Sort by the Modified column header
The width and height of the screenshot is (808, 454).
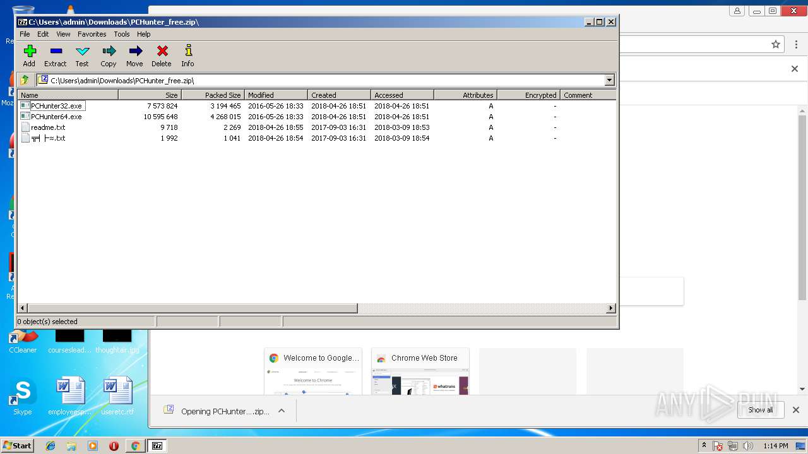coord(276,95)
